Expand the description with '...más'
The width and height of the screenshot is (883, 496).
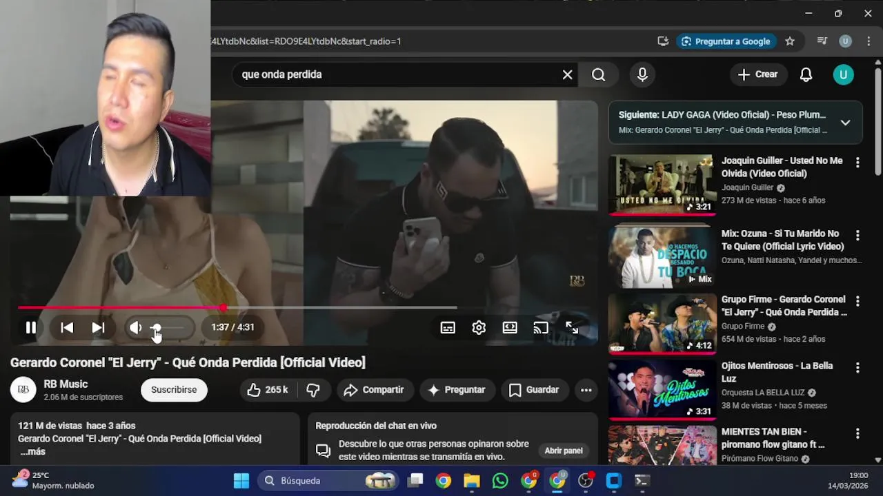click(x=32, y=452)
